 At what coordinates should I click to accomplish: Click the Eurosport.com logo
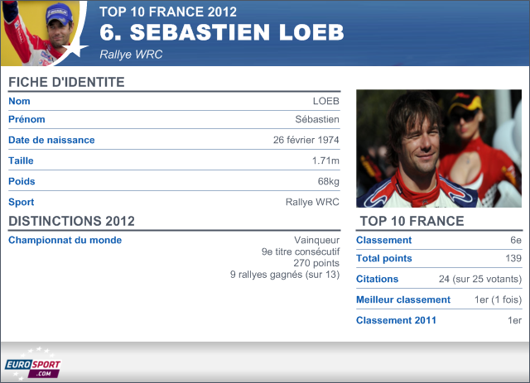click(x=32, y=364)
